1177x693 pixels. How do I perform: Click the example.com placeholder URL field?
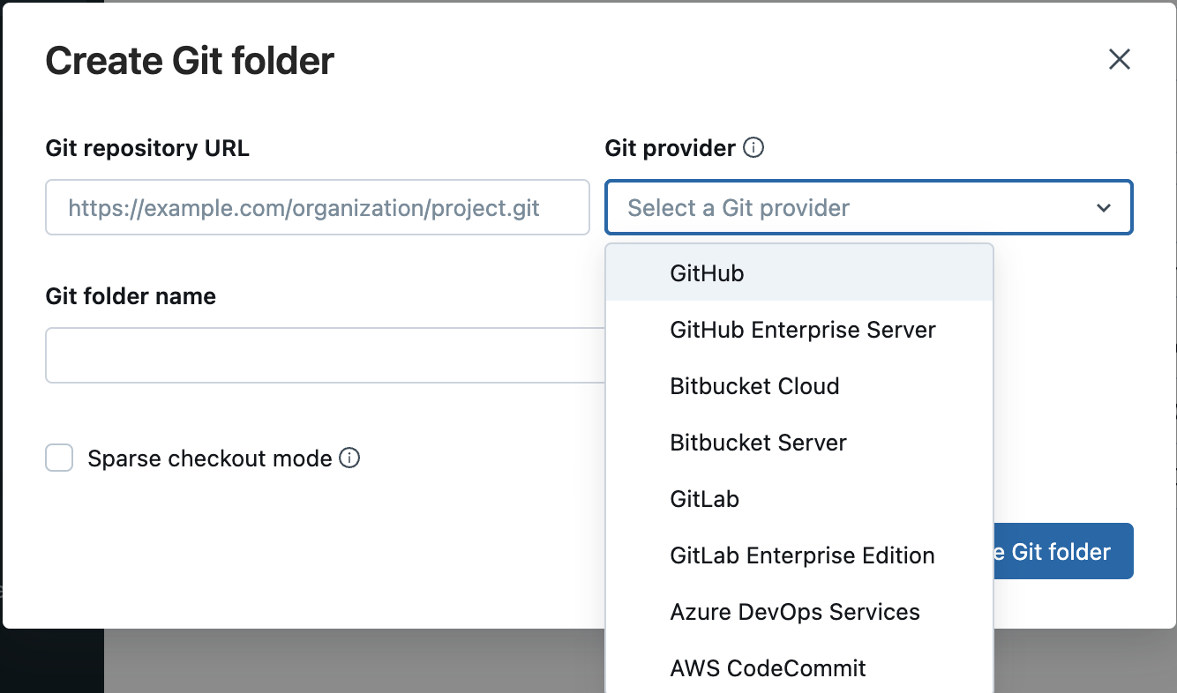pos(318,207)
